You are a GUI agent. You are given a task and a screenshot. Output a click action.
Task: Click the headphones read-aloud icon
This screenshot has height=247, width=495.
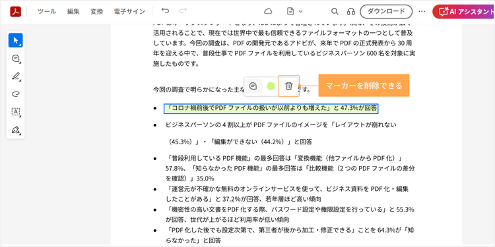tap(350, 12)
